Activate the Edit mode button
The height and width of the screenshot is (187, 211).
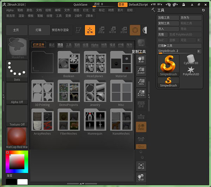pyautogui.click(x=78, y=30)
